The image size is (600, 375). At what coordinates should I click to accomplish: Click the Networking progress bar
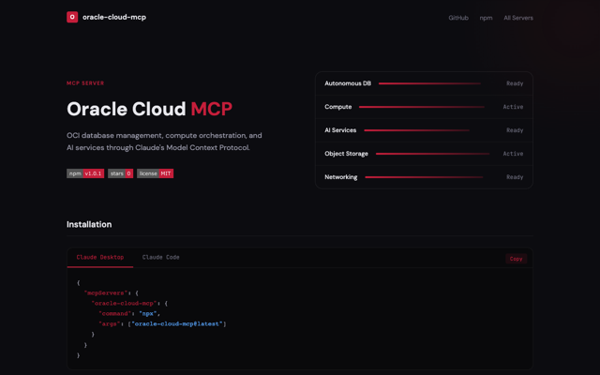(x=424, y=177)
